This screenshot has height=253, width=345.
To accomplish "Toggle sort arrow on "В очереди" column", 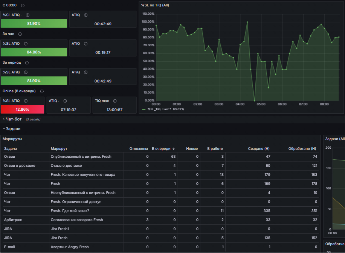I will point(174,149).
